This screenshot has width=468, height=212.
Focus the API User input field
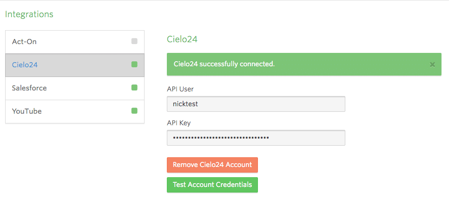click(256, 104)
